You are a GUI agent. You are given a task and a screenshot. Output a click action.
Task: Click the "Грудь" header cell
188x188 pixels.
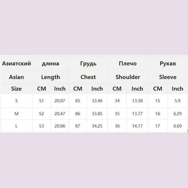pos(88,63)
